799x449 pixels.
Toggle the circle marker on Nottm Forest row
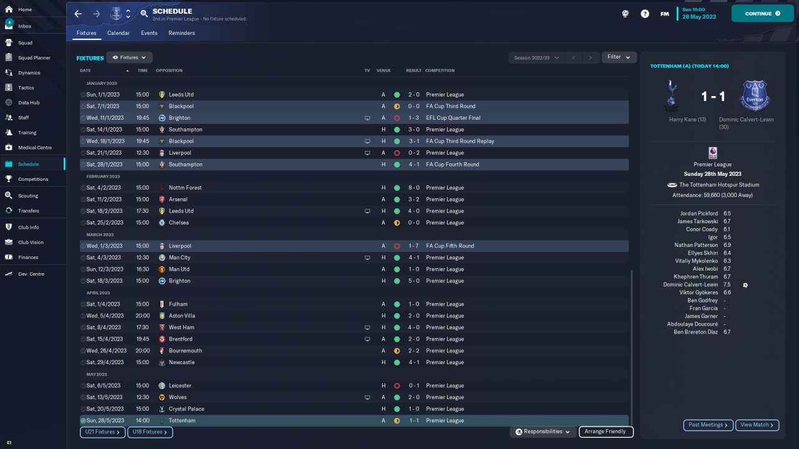83,188
